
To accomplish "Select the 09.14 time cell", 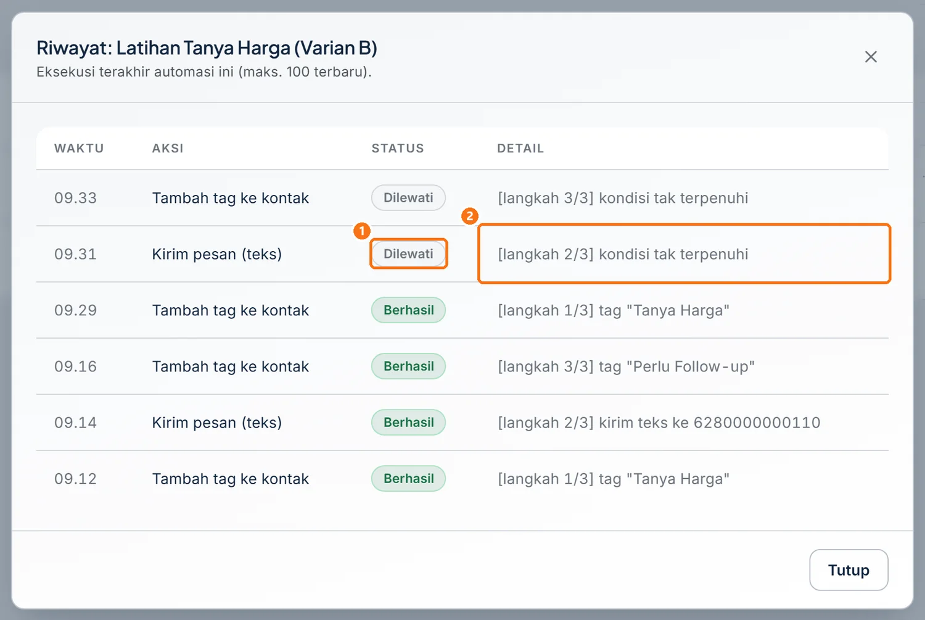I will point(75,423).
